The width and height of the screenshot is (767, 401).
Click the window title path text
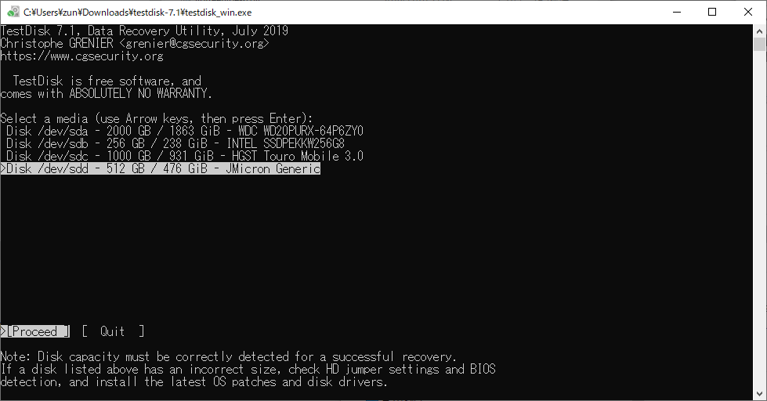(137, 13)
